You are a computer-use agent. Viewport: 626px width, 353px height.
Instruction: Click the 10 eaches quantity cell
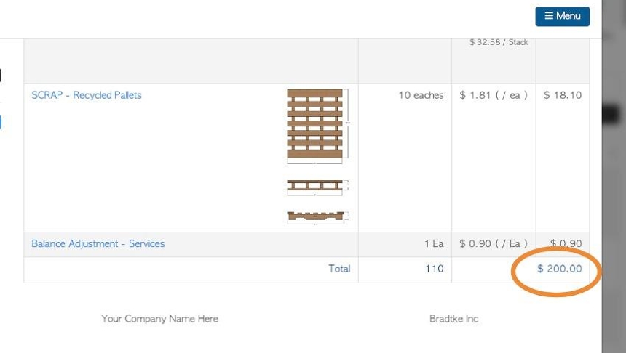coord(421,95)
